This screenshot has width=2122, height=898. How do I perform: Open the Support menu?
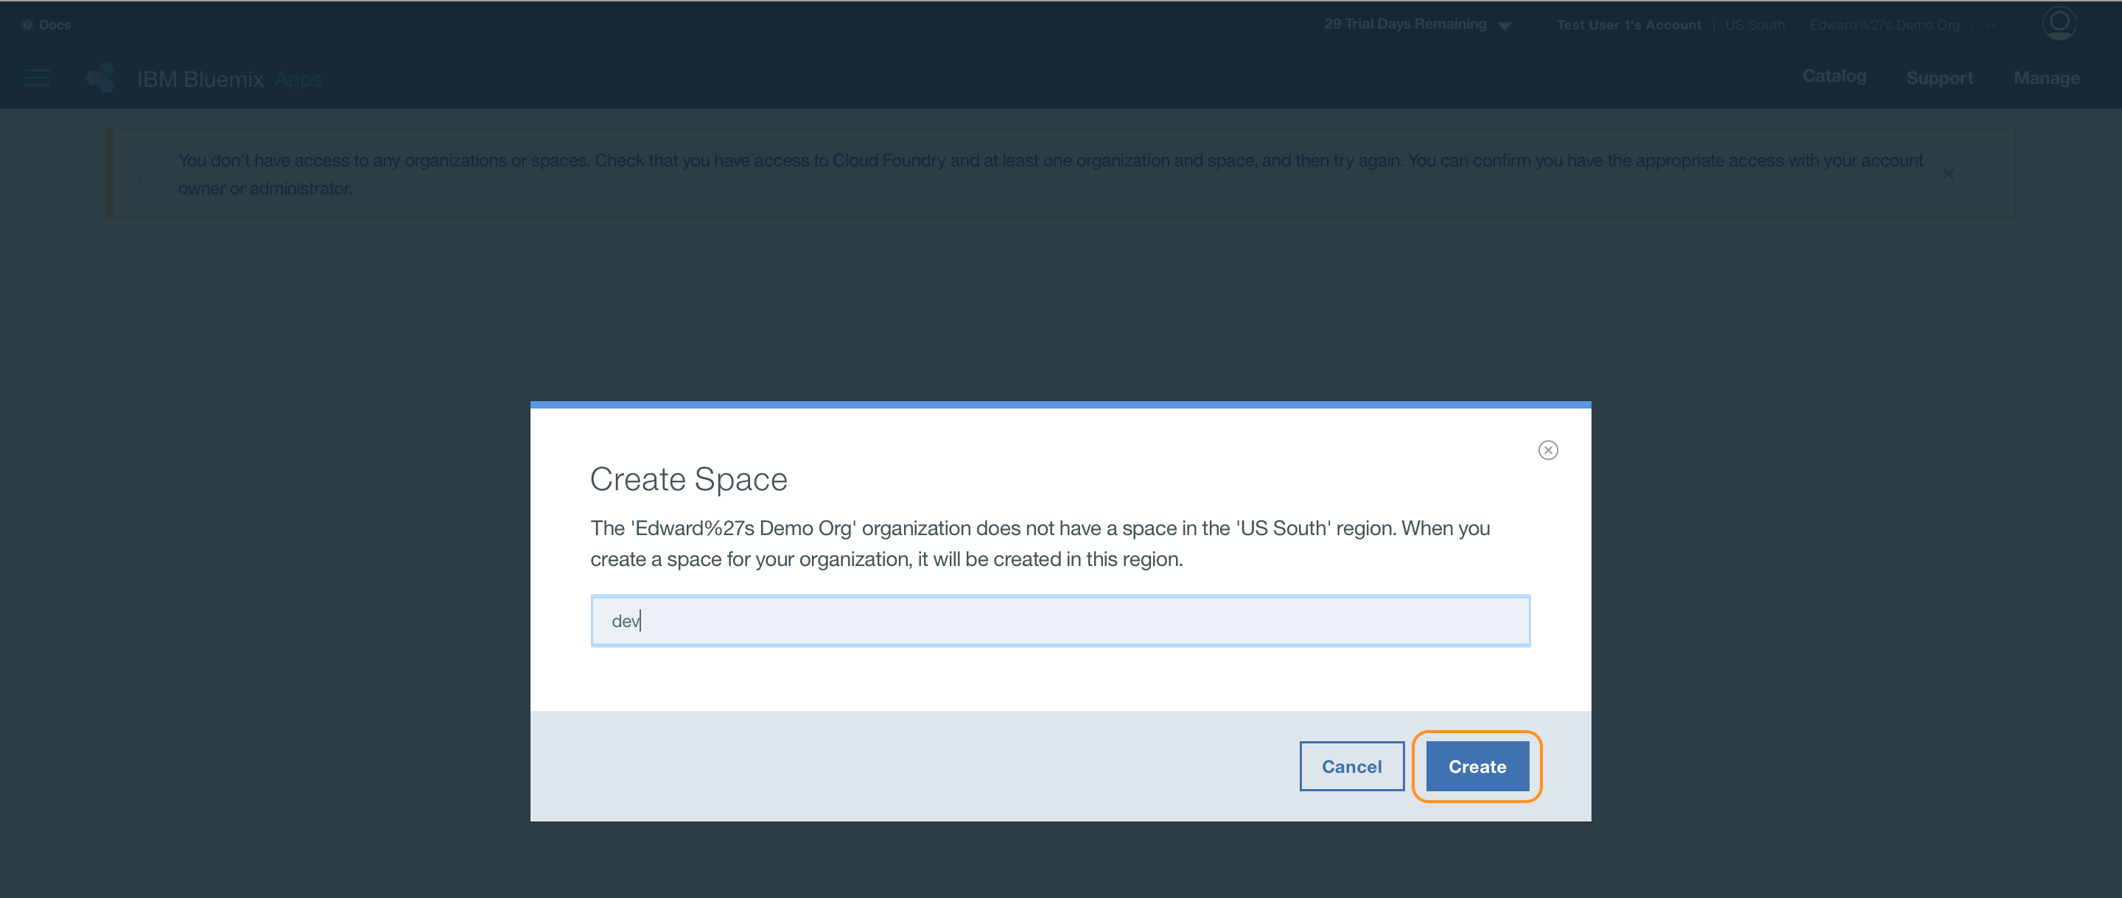point(1939,78)
